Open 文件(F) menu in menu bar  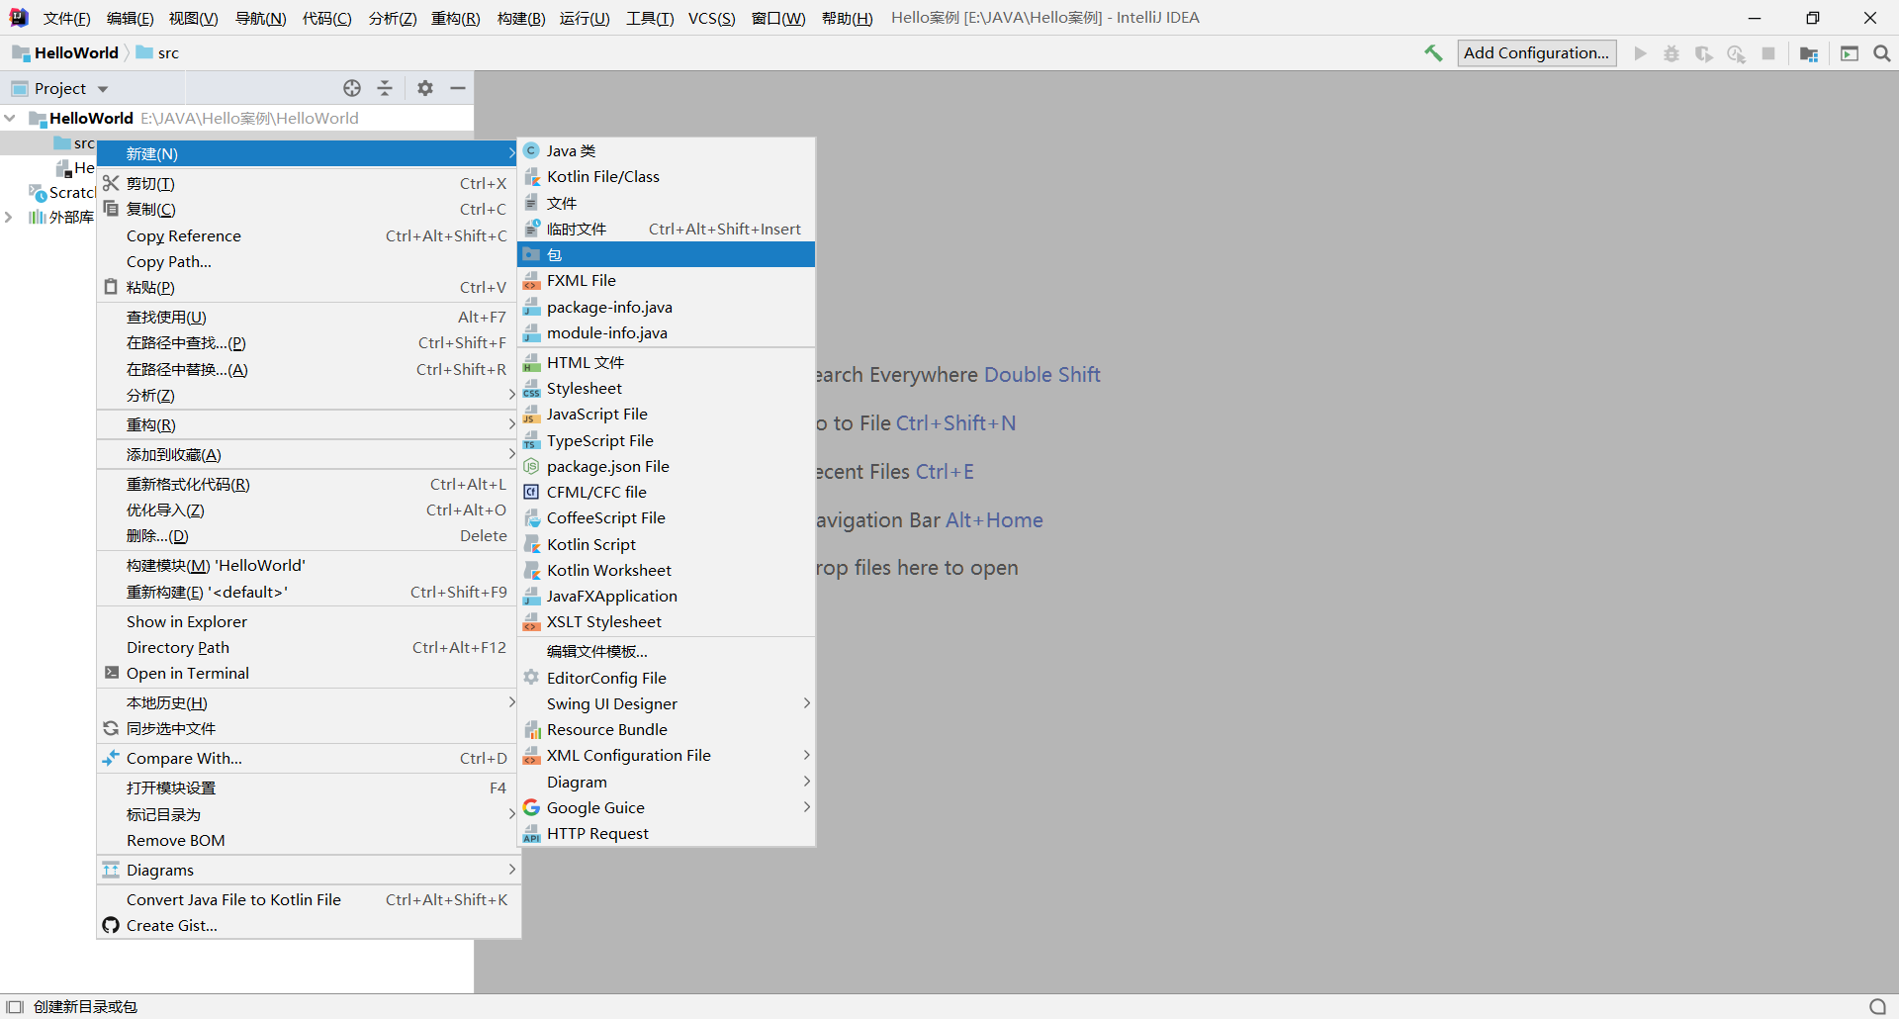point(66,18)
